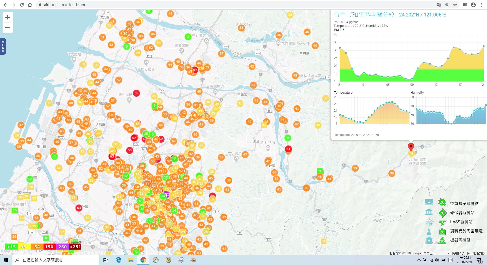Select the red 89 sensor marker
The image size is (487, 265).
pos(195,70)
